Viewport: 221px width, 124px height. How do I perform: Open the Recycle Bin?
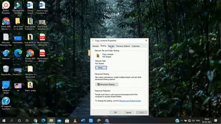coord(6,70)
